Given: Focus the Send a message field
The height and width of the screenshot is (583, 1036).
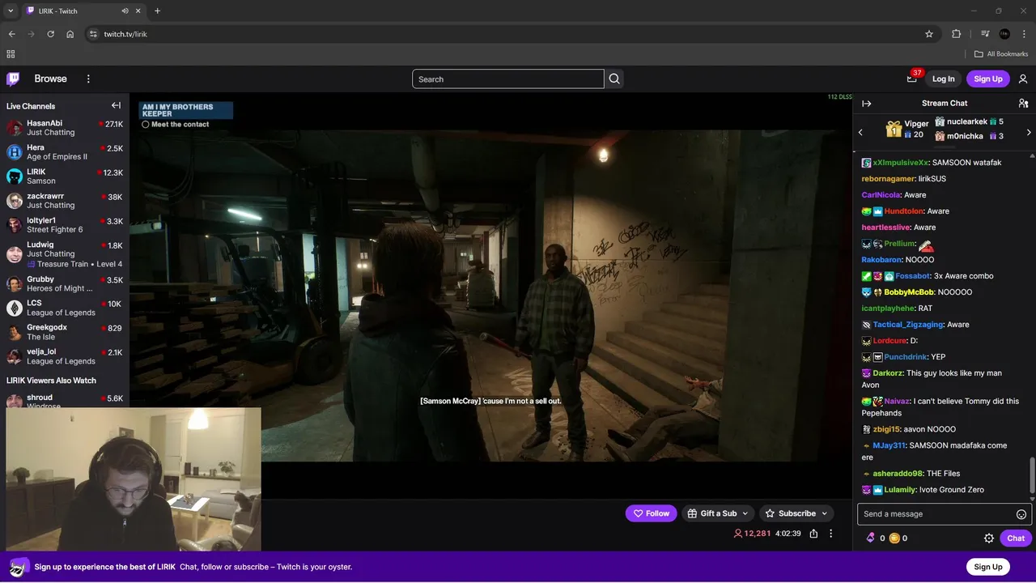Looking at the screenshot, I should pyautogui.click(x=935, y=514).
